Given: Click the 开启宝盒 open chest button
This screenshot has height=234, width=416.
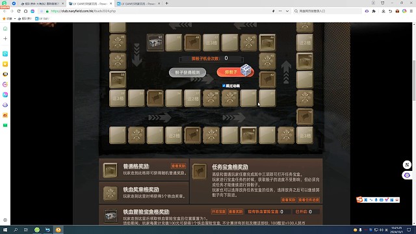Looking at the screenshot, I should click(x=218, y=211).
